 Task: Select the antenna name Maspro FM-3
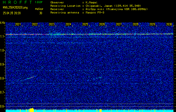(x=95, y=13)
